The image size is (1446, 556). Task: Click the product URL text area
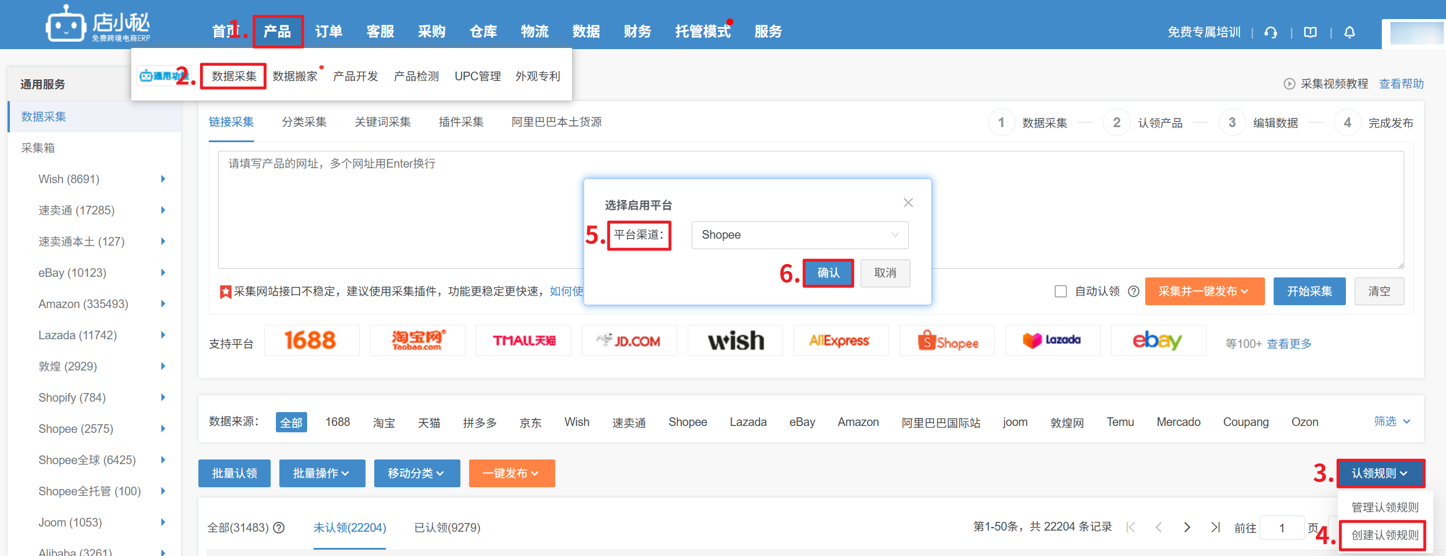point(811,210)
